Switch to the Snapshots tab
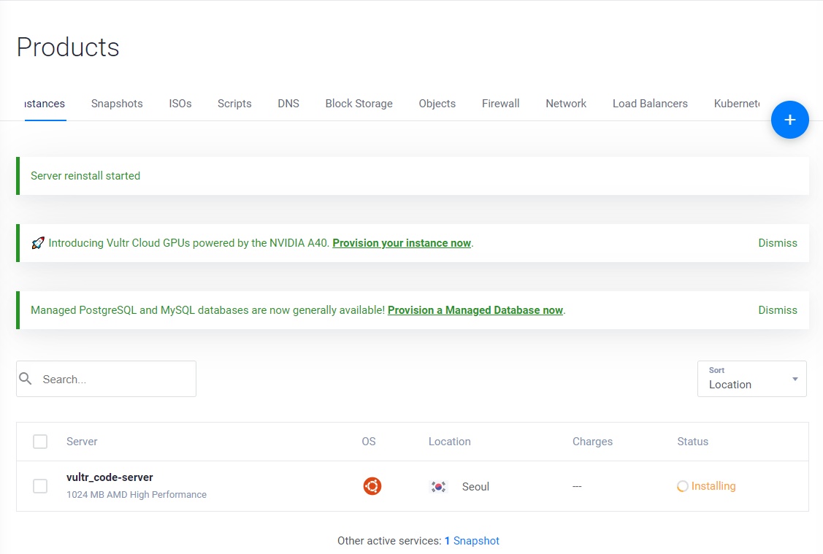 117,104
